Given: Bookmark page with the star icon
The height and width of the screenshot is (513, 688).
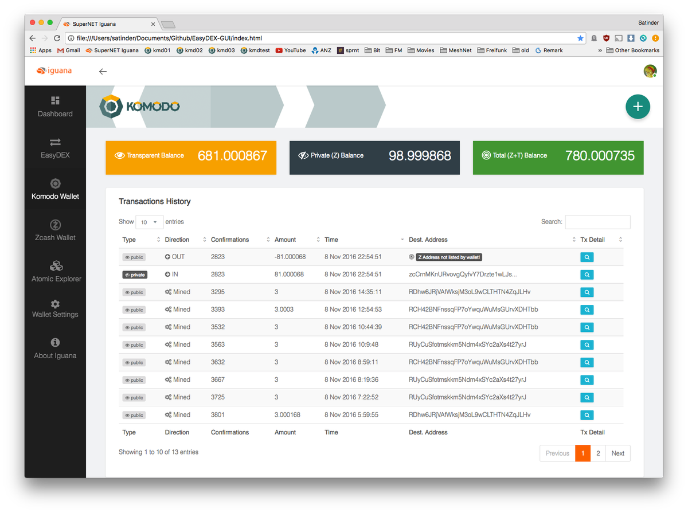Looking at the screenshot, I should (580, 38).
